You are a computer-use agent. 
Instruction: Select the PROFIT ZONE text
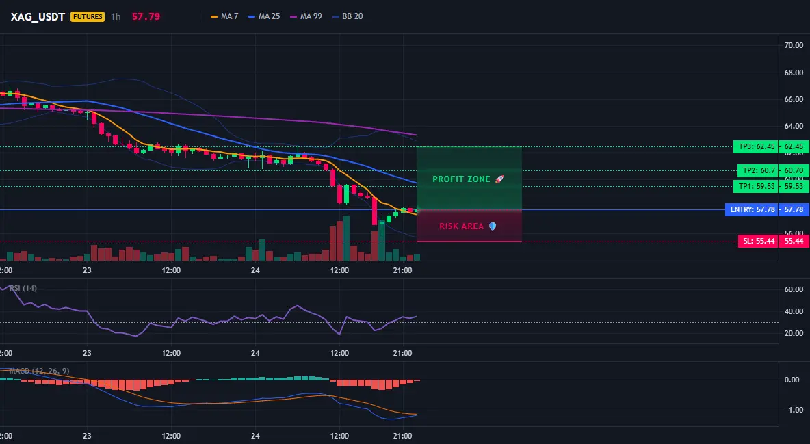click(461, 179)
